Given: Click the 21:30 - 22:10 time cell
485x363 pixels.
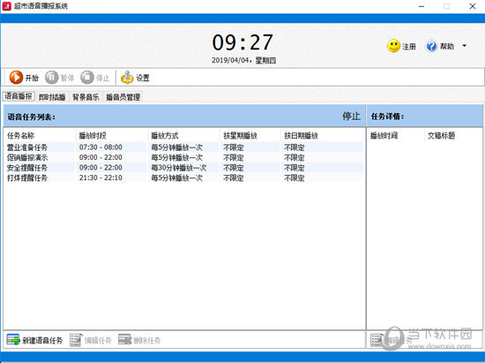Looking at the screenshot, I should [101, 178].
